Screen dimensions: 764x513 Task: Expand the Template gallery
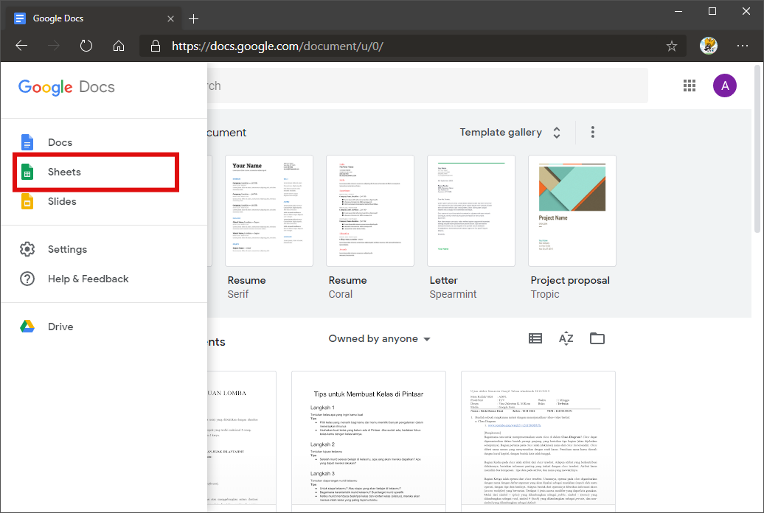[557, 132]
